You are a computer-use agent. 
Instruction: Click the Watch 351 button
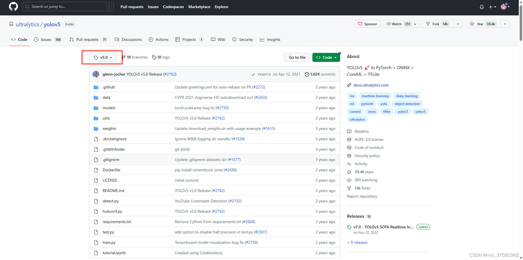click(401, 24)
